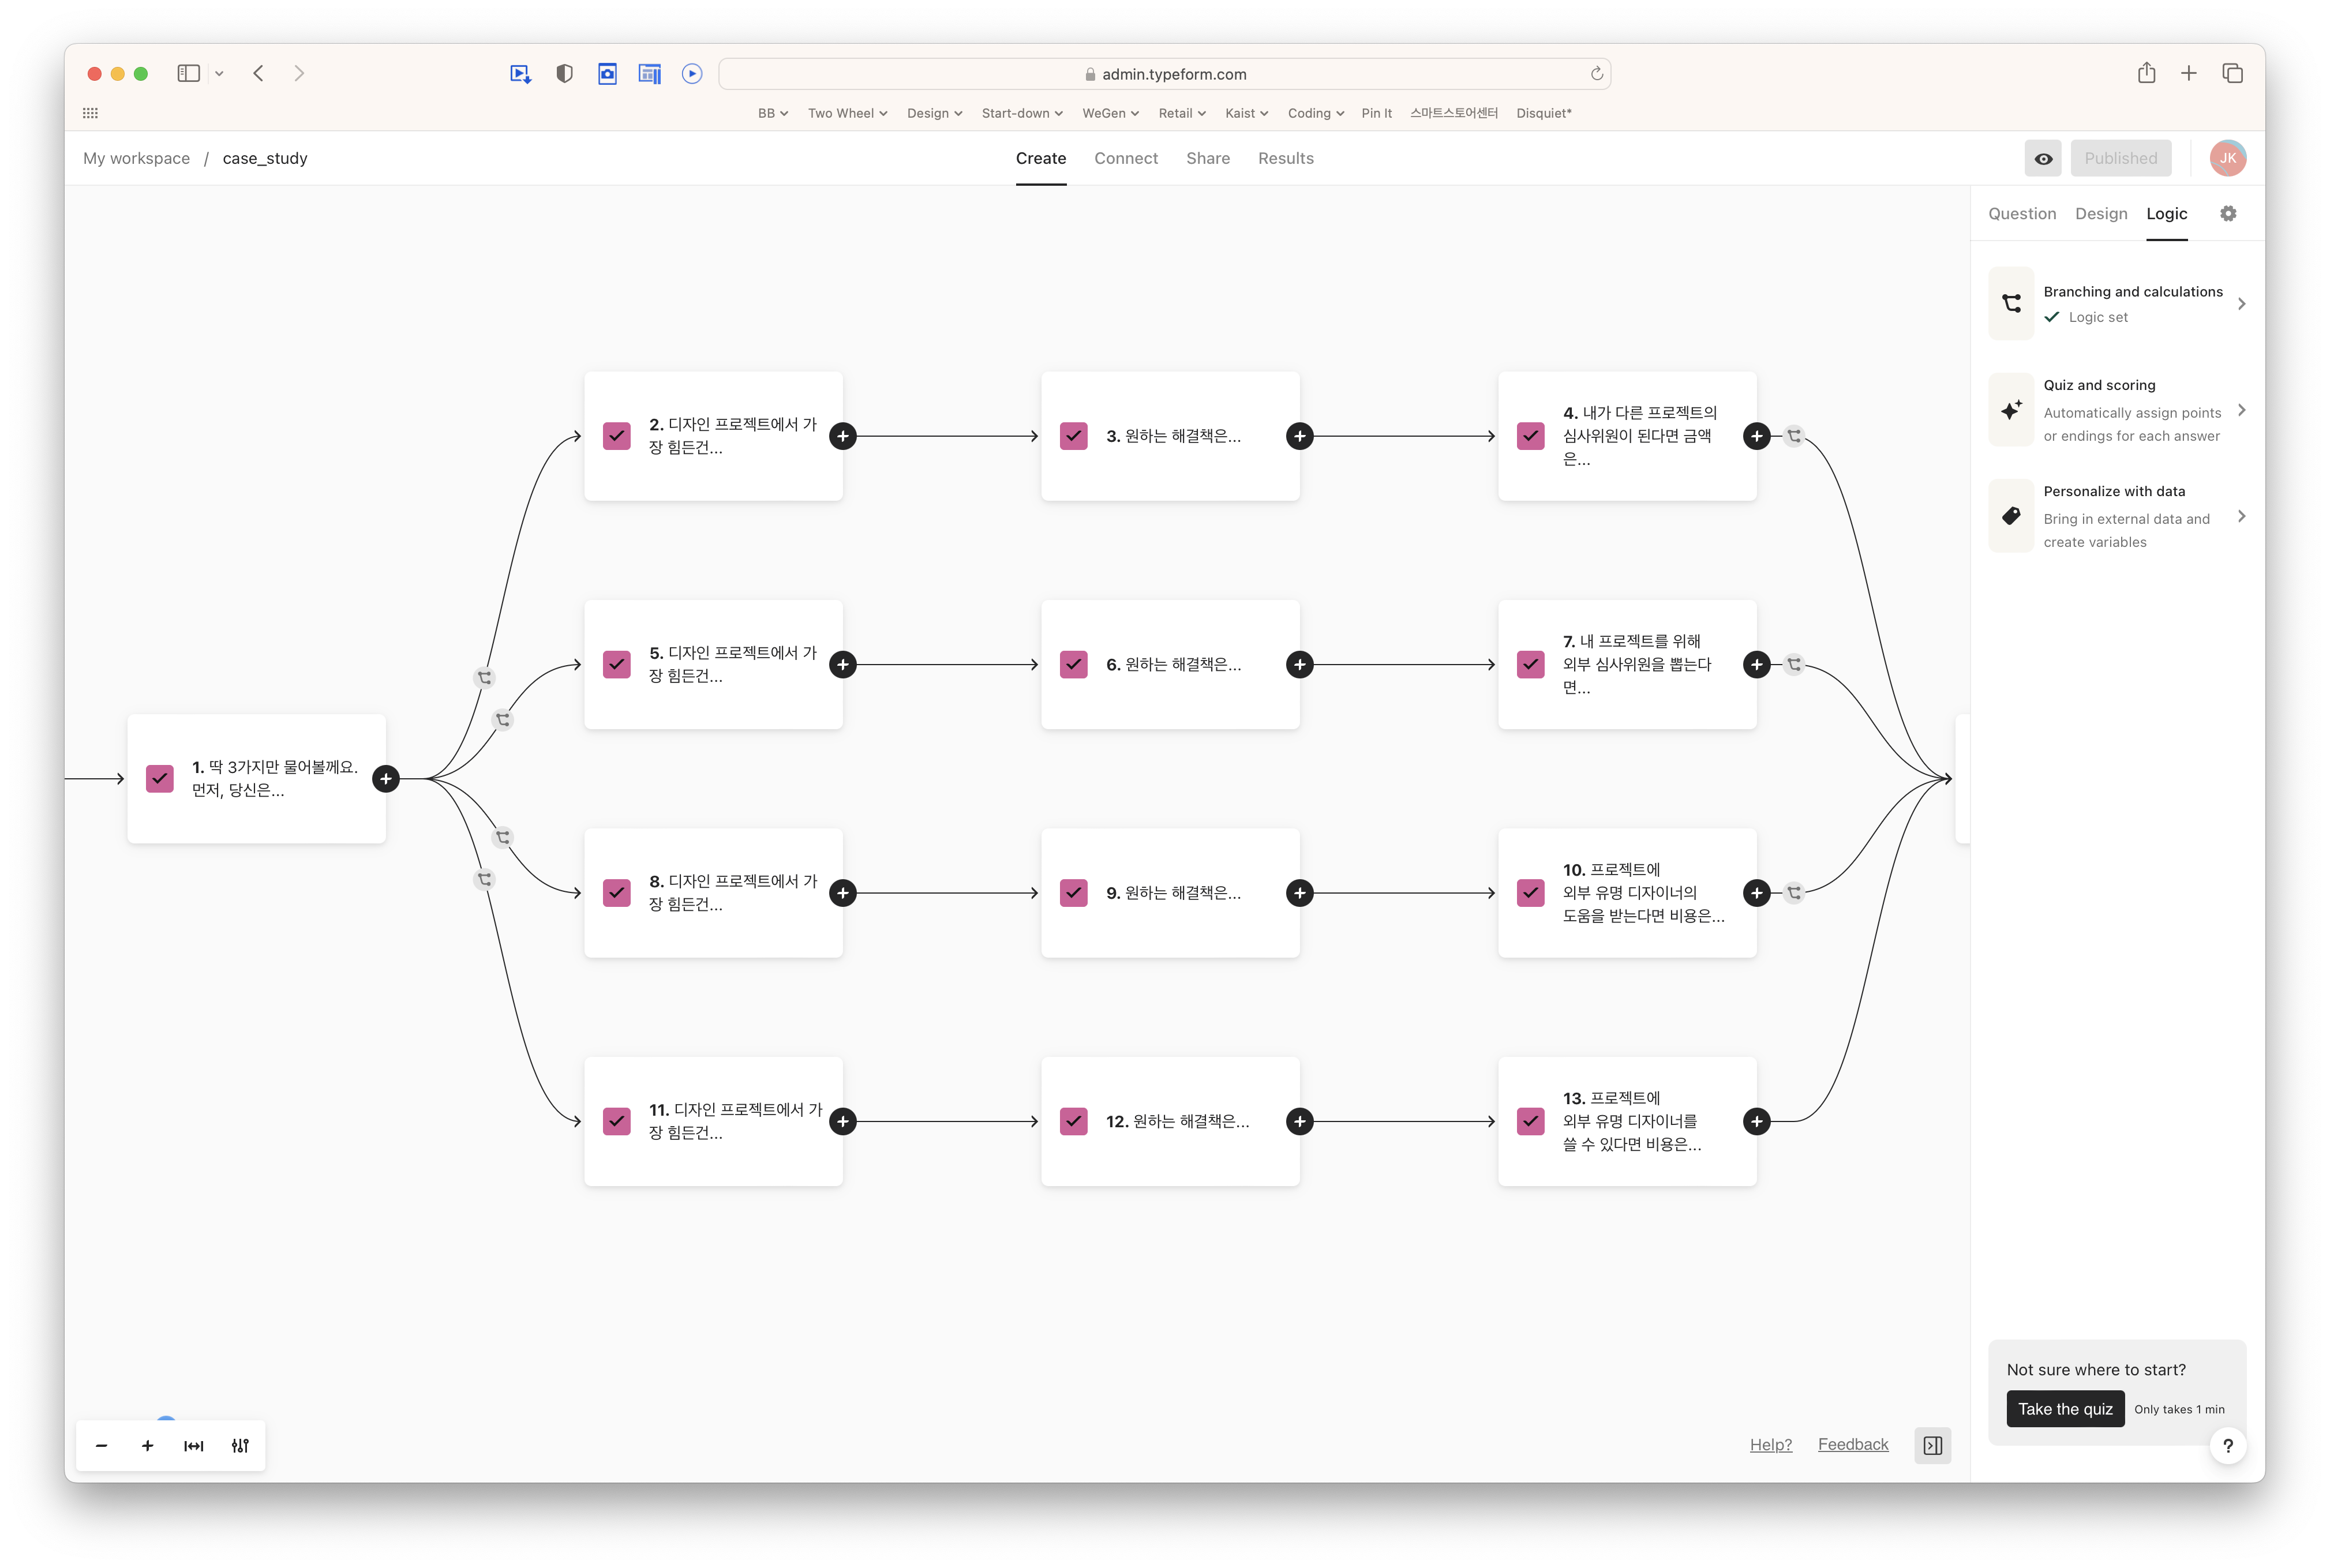Open the Feedback link
The height and width of the screenshot is (1568, 2330).
[1852, 1444]
